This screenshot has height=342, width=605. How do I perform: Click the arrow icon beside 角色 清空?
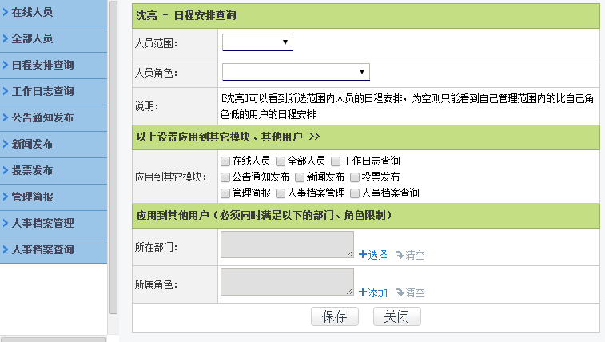(x=400, y=292)
